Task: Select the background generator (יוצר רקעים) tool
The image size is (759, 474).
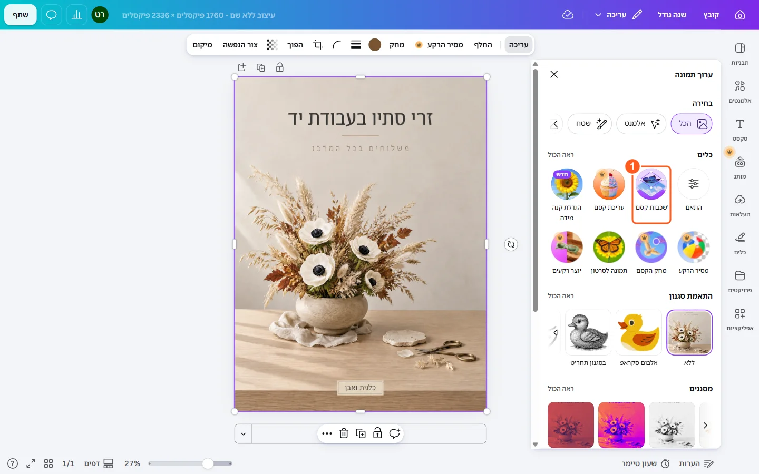Action: tap(567, 253)
